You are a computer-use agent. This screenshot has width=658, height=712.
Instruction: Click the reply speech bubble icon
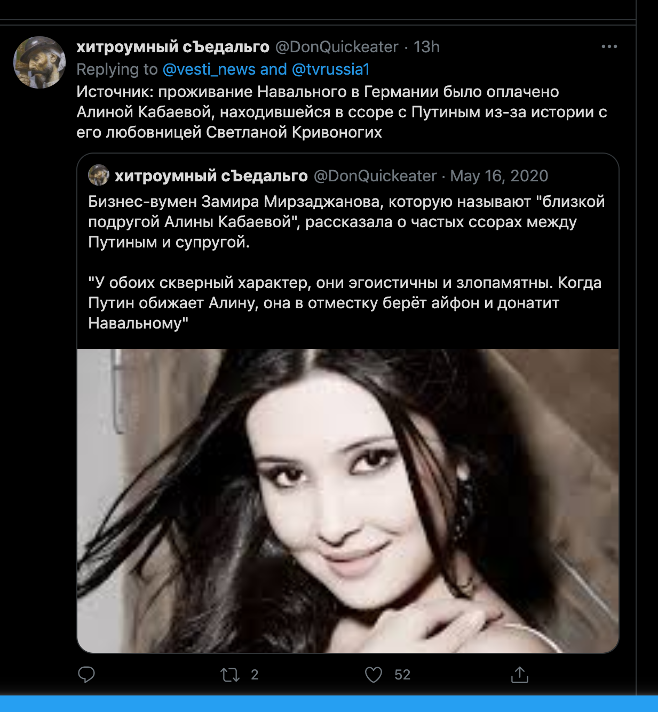86,675
